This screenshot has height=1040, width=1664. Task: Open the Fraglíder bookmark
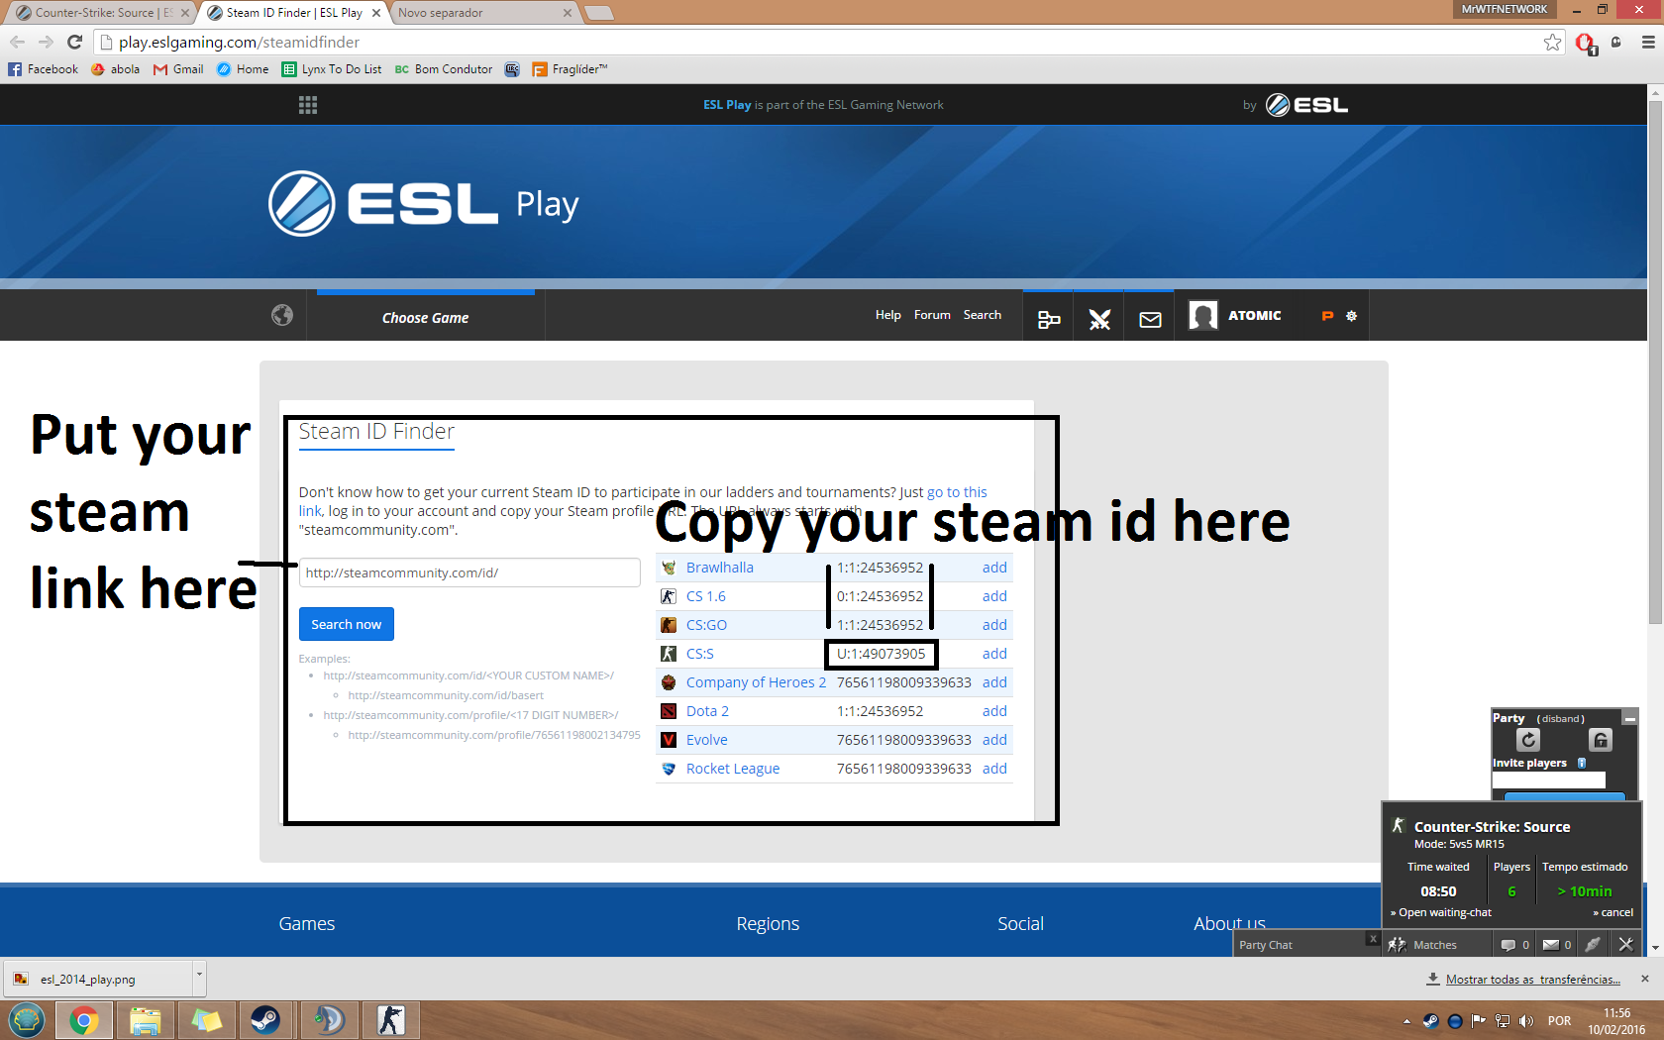point(570,69)
